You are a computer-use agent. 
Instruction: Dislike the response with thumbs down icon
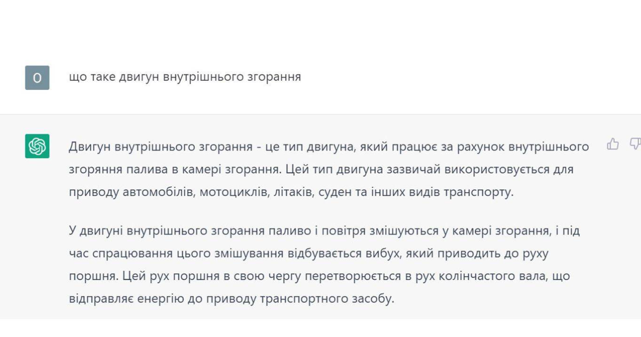click(635, 144)
